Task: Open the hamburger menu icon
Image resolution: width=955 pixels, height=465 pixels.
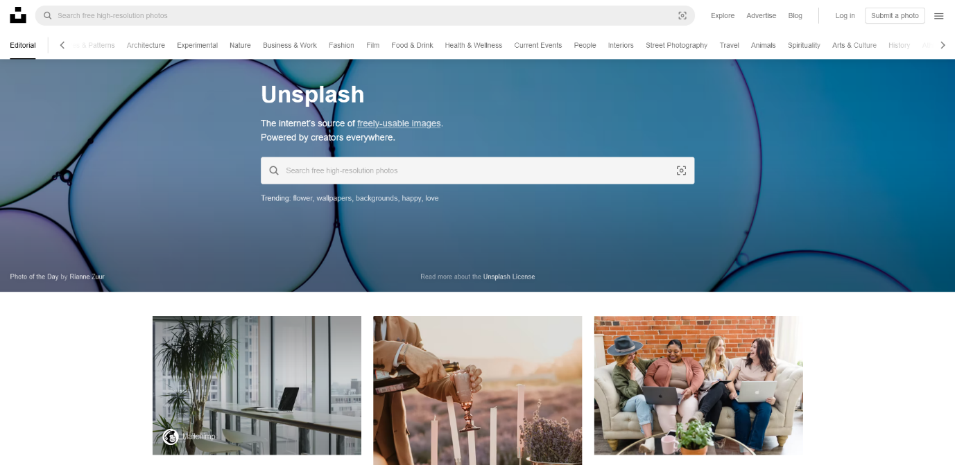Action: coord(939,16)
